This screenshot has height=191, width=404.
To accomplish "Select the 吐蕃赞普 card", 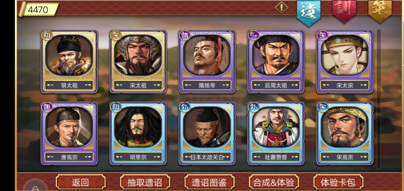I will (x=276, y=134).
